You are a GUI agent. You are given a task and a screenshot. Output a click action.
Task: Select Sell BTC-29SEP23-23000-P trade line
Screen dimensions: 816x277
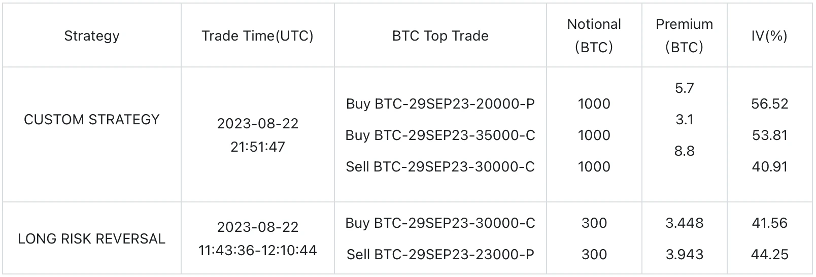440,255
